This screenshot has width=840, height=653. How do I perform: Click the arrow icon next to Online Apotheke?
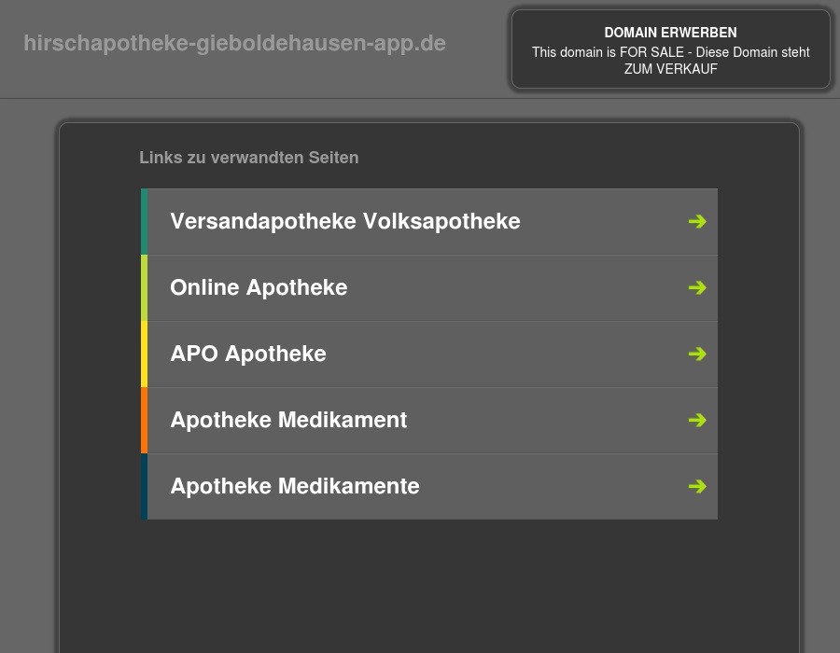[697, 287]
